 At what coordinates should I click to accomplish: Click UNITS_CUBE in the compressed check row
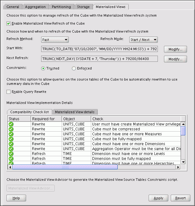74,129
